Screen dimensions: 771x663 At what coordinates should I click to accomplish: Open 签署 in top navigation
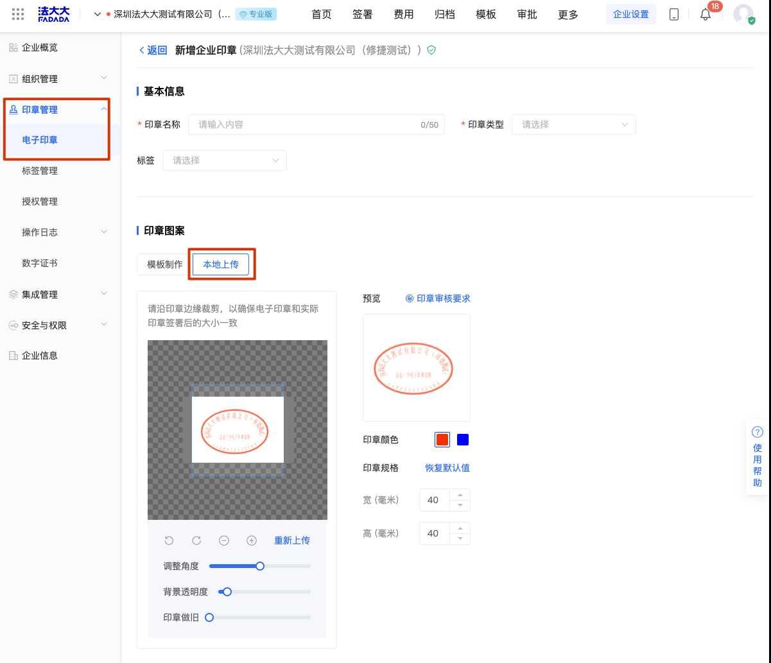coord(363,14)
